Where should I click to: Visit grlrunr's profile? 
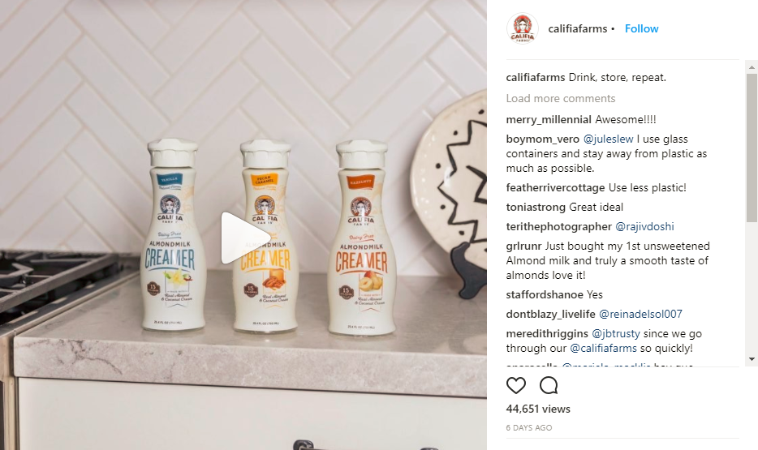click(x=523, y=246)
